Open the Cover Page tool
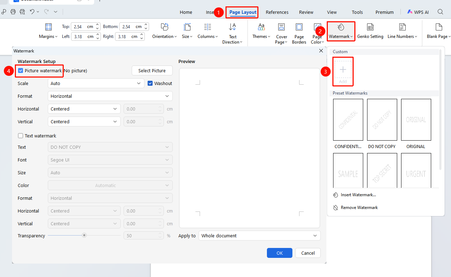The width and height of the screenshot is (451, 277). [281, 33]
